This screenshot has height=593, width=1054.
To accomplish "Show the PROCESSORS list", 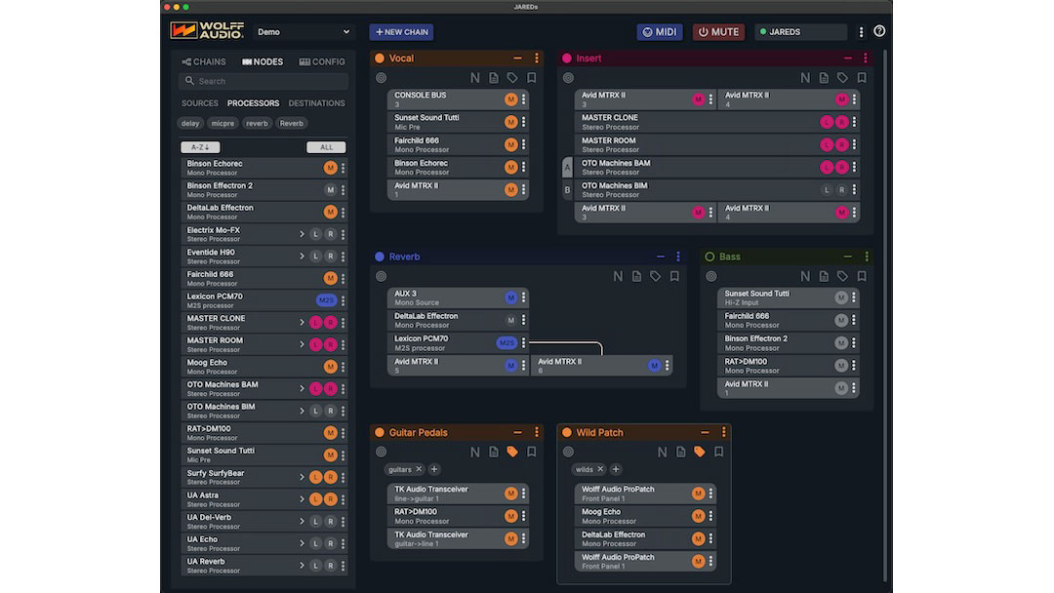I will (253, 103).
